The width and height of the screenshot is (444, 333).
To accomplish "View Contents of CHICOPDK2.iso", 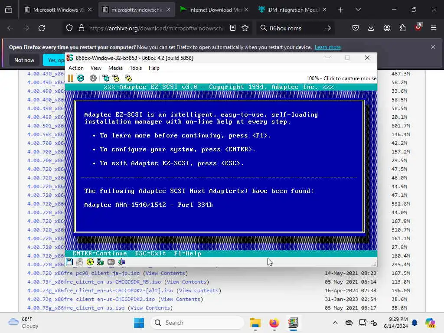I will pyautogui.click(x=181, y=299).
